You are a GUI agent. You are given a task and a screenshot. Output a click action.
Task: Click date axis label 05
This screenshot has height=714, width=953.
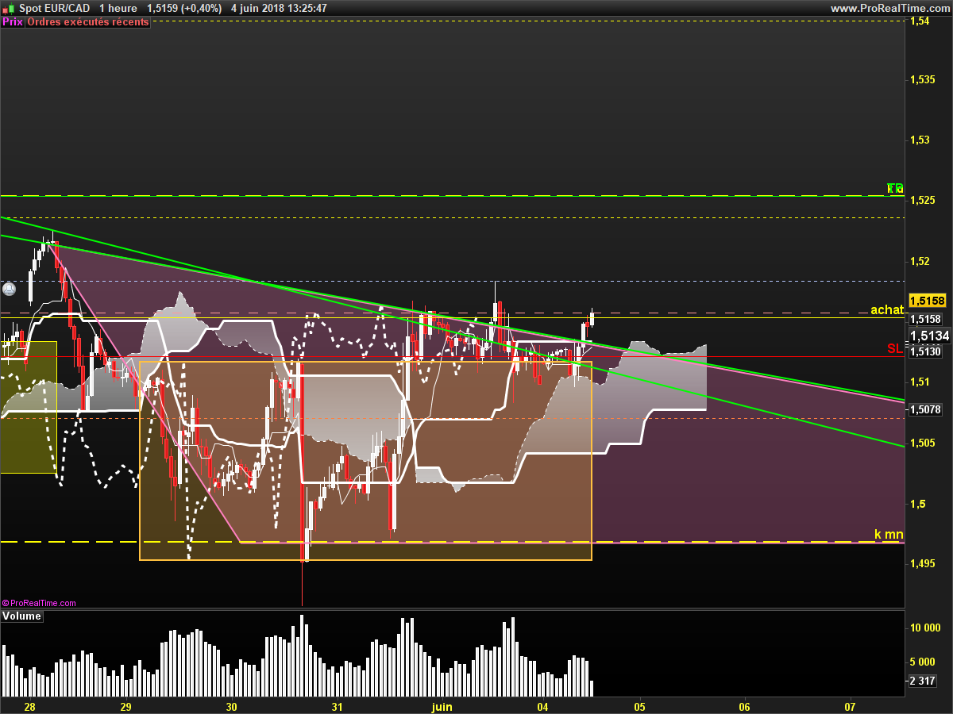(x=639, y=706)
